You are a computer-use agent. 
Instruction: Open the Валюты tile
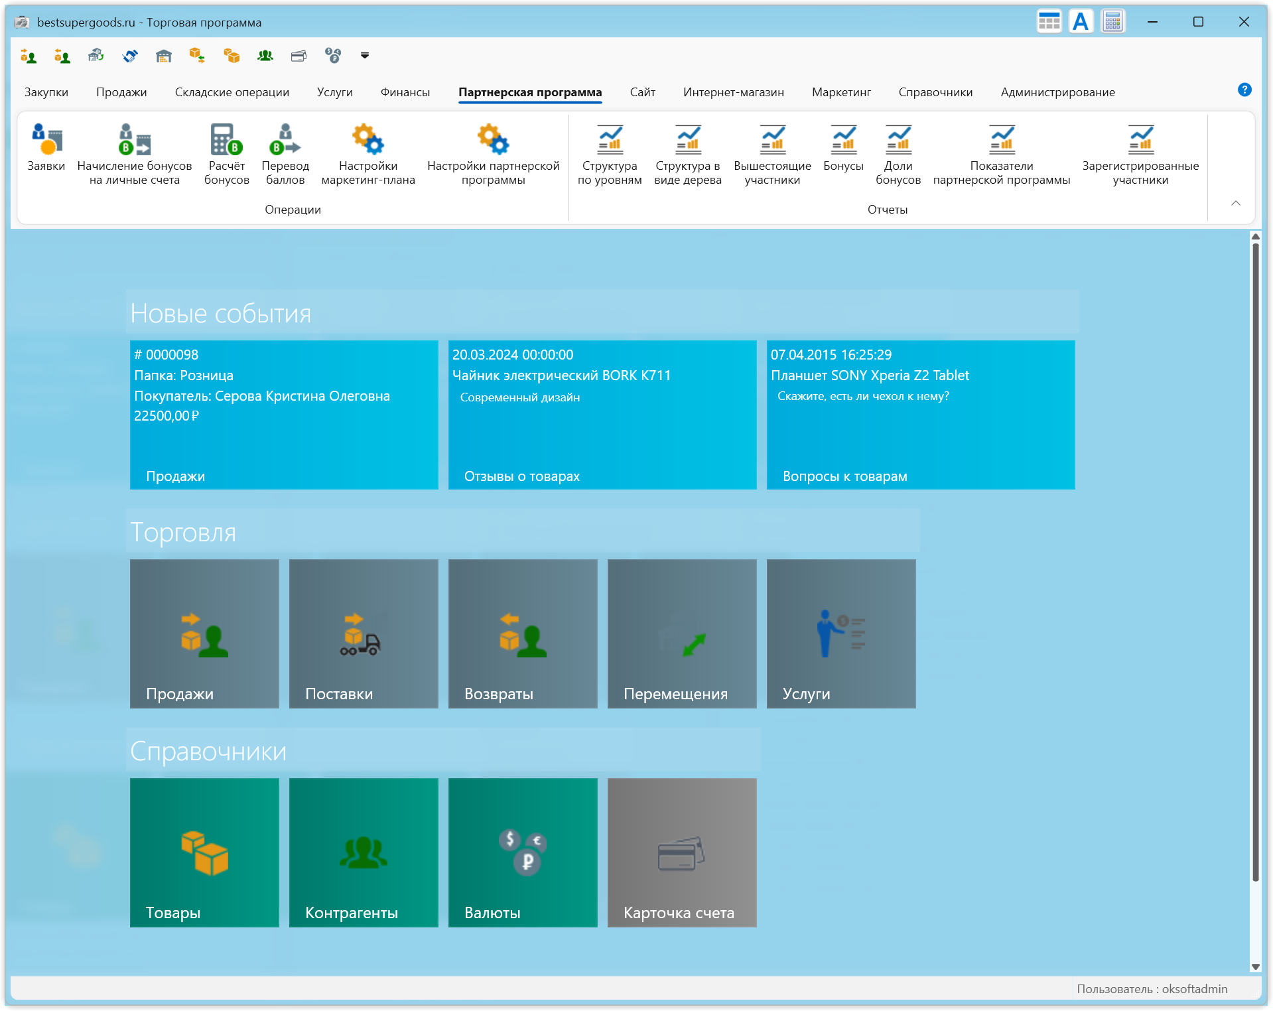(x=523, y=852)
